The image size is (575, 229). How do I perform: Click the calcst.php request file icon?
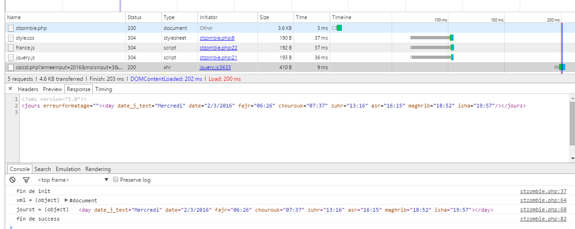(x=11, y=67)
